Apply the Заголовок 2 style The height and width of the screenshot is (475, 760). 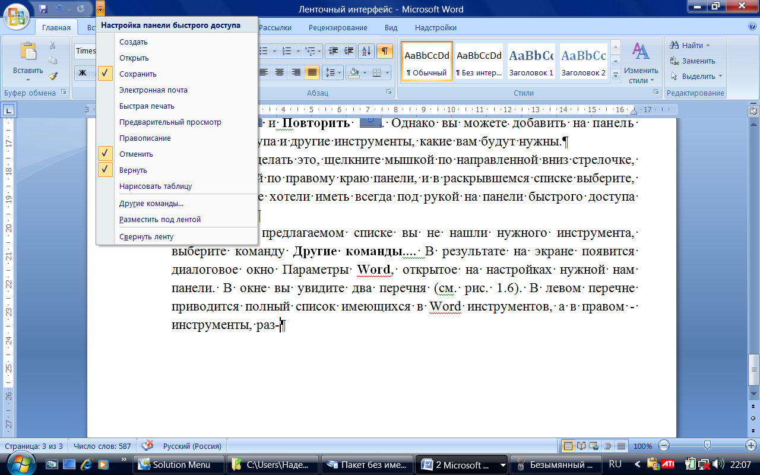click(584, 61)
